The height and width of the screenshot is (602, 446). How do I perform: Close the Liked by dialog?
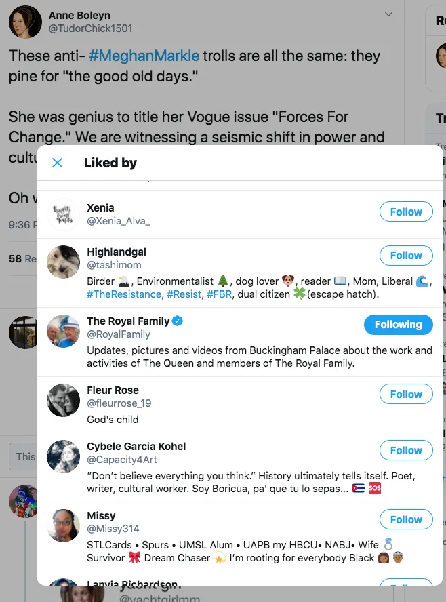coord(58,163)
